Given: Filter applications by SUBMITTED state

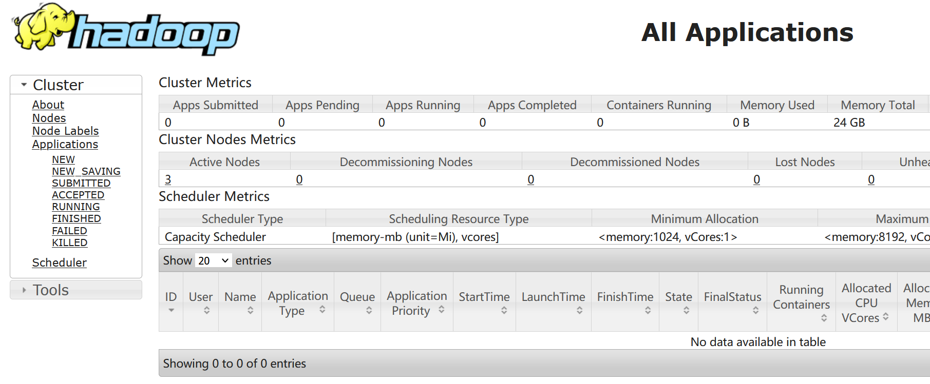Looking at the screenshot, I should (x=81, y=183).
